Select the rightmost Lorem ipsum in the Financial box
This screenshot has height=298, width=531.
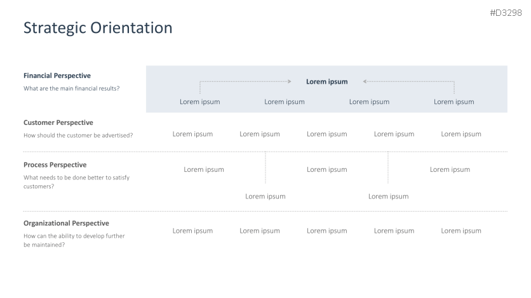[x=454, y=101]
